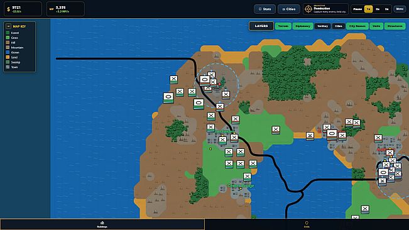Viewport: 409px width, 230px height.
Task: Click the Ocean color swatch in Map Key
Action: pos(8,52)
